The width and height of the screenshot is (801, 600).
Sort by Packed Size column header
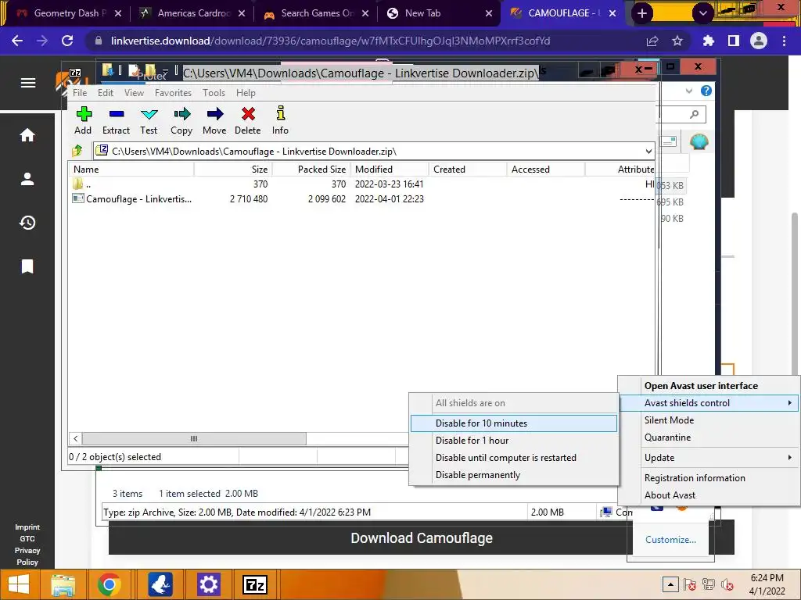(311, 169)
